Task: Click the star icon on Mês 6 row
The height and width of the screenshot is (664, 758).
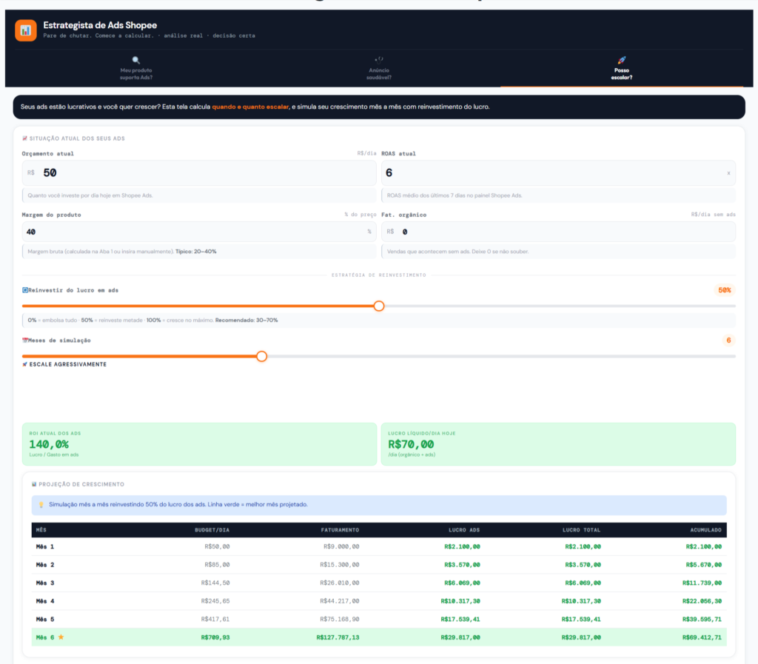Action: (x=61, y=637)
